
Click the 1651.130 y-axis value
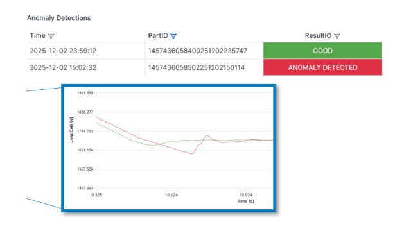(85, 150)
